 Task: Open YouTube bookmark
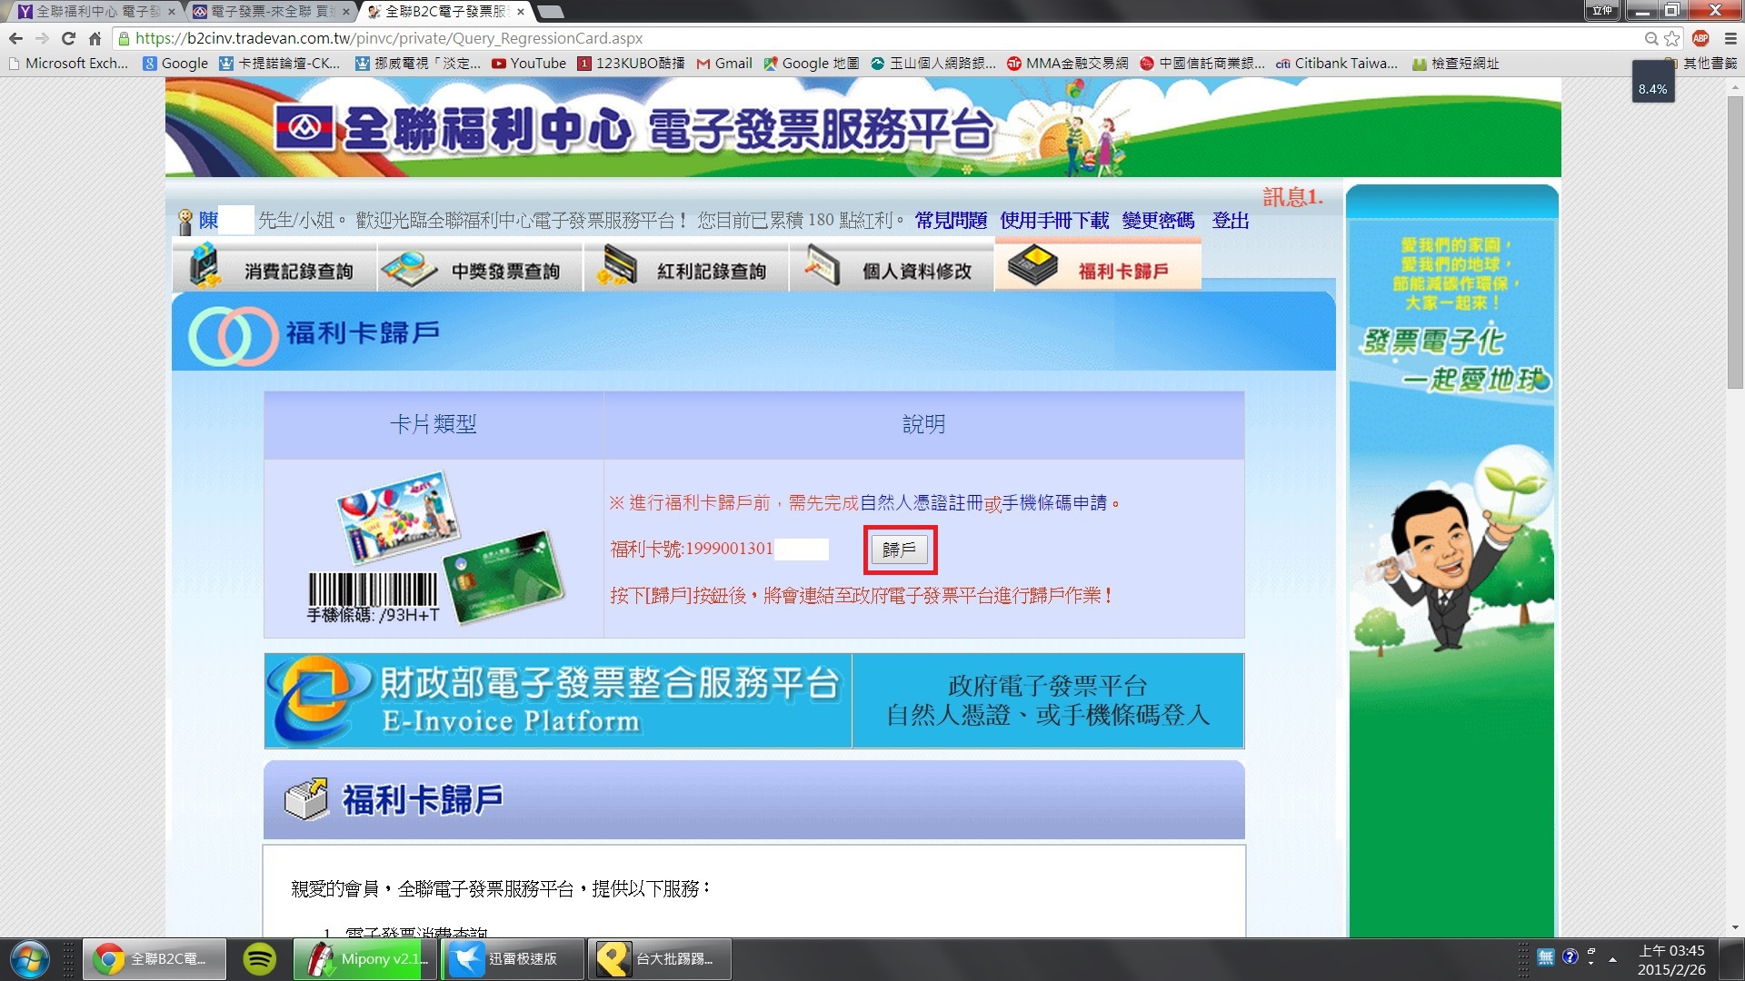point(529,64)
